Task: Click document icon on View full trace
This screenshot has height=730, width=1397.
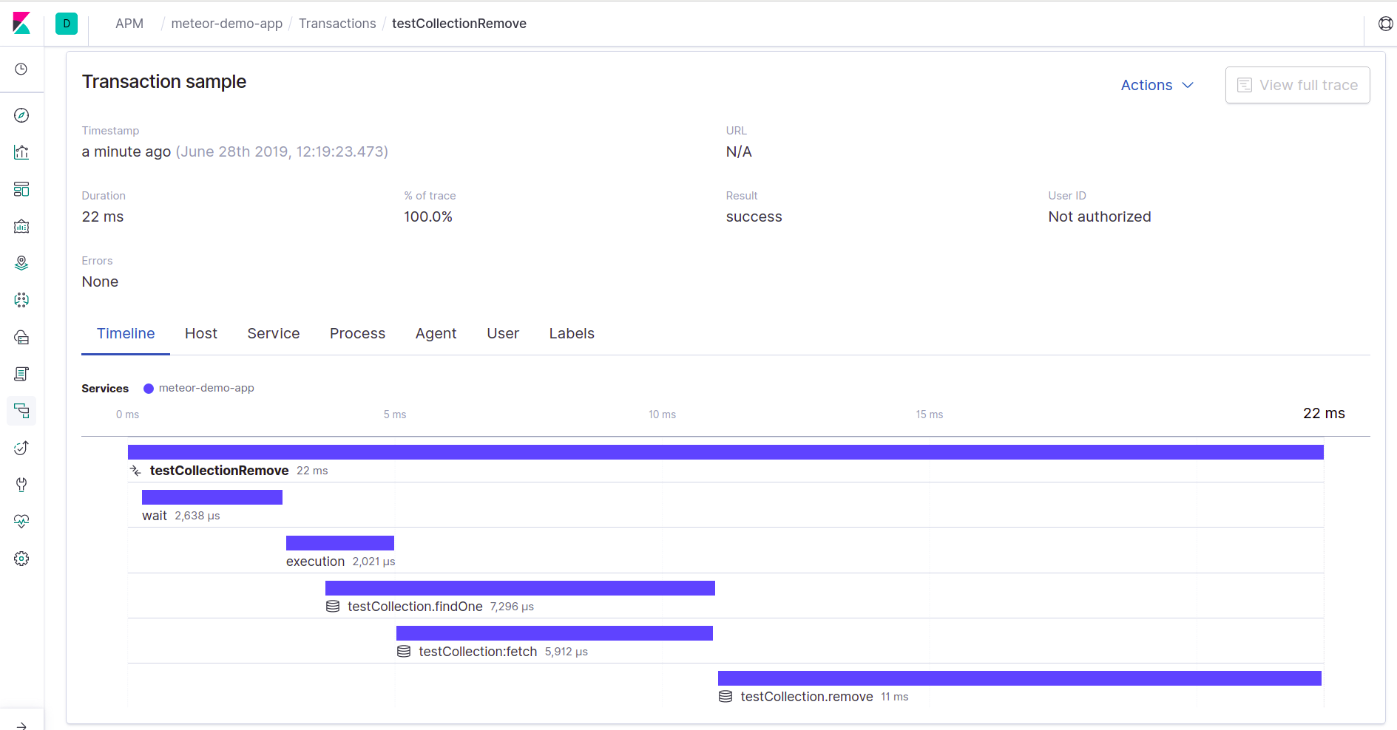Action: point(1245,85)
